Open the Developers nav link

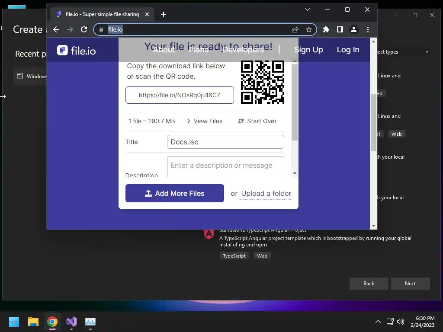click(x=243, y=50)
